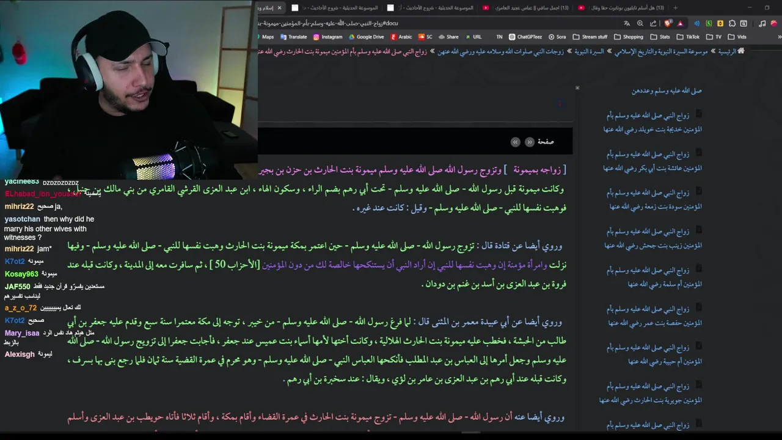Click the browser address bar URL
Screen dimensions: 782x440
(328, 23)
